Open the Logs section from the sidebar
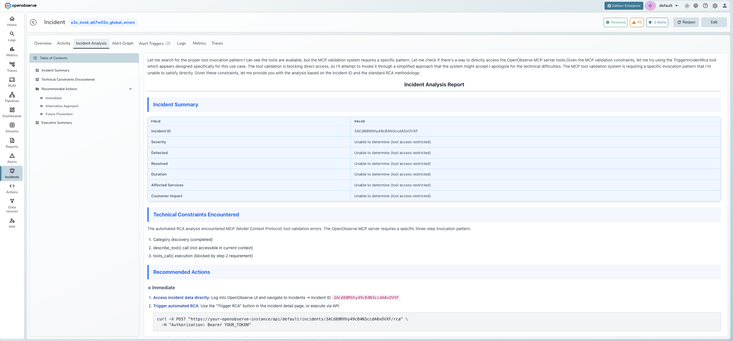The width and height of the screenshot is (733, 341). [x=12, y=36]
